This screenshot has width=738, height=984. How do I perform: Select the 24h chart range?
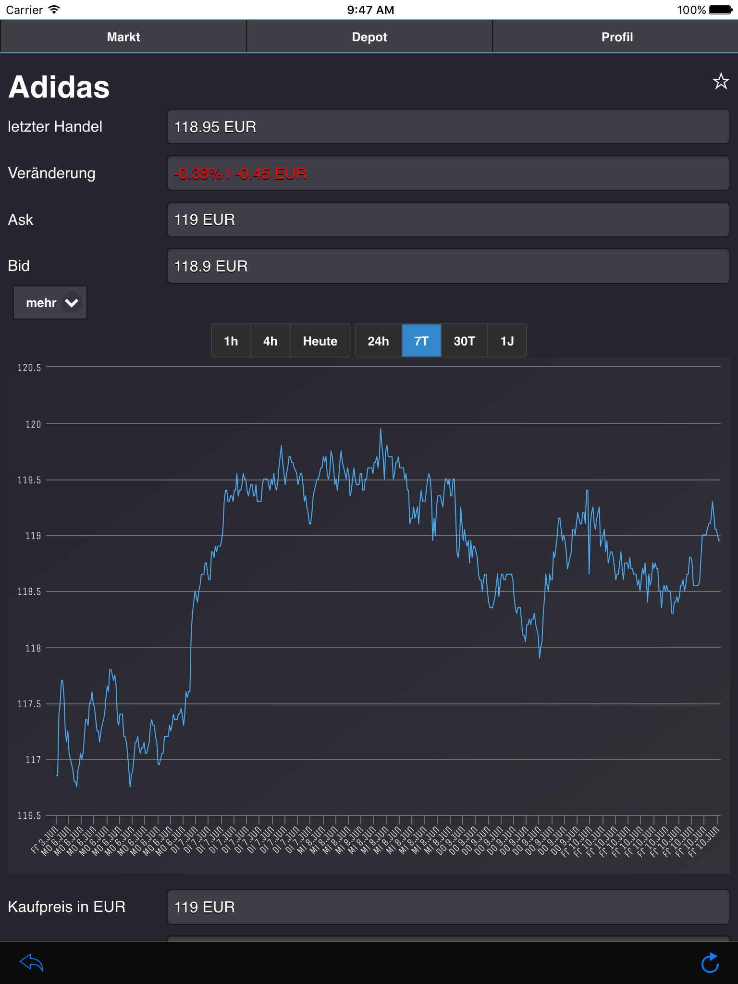point(378,341)
